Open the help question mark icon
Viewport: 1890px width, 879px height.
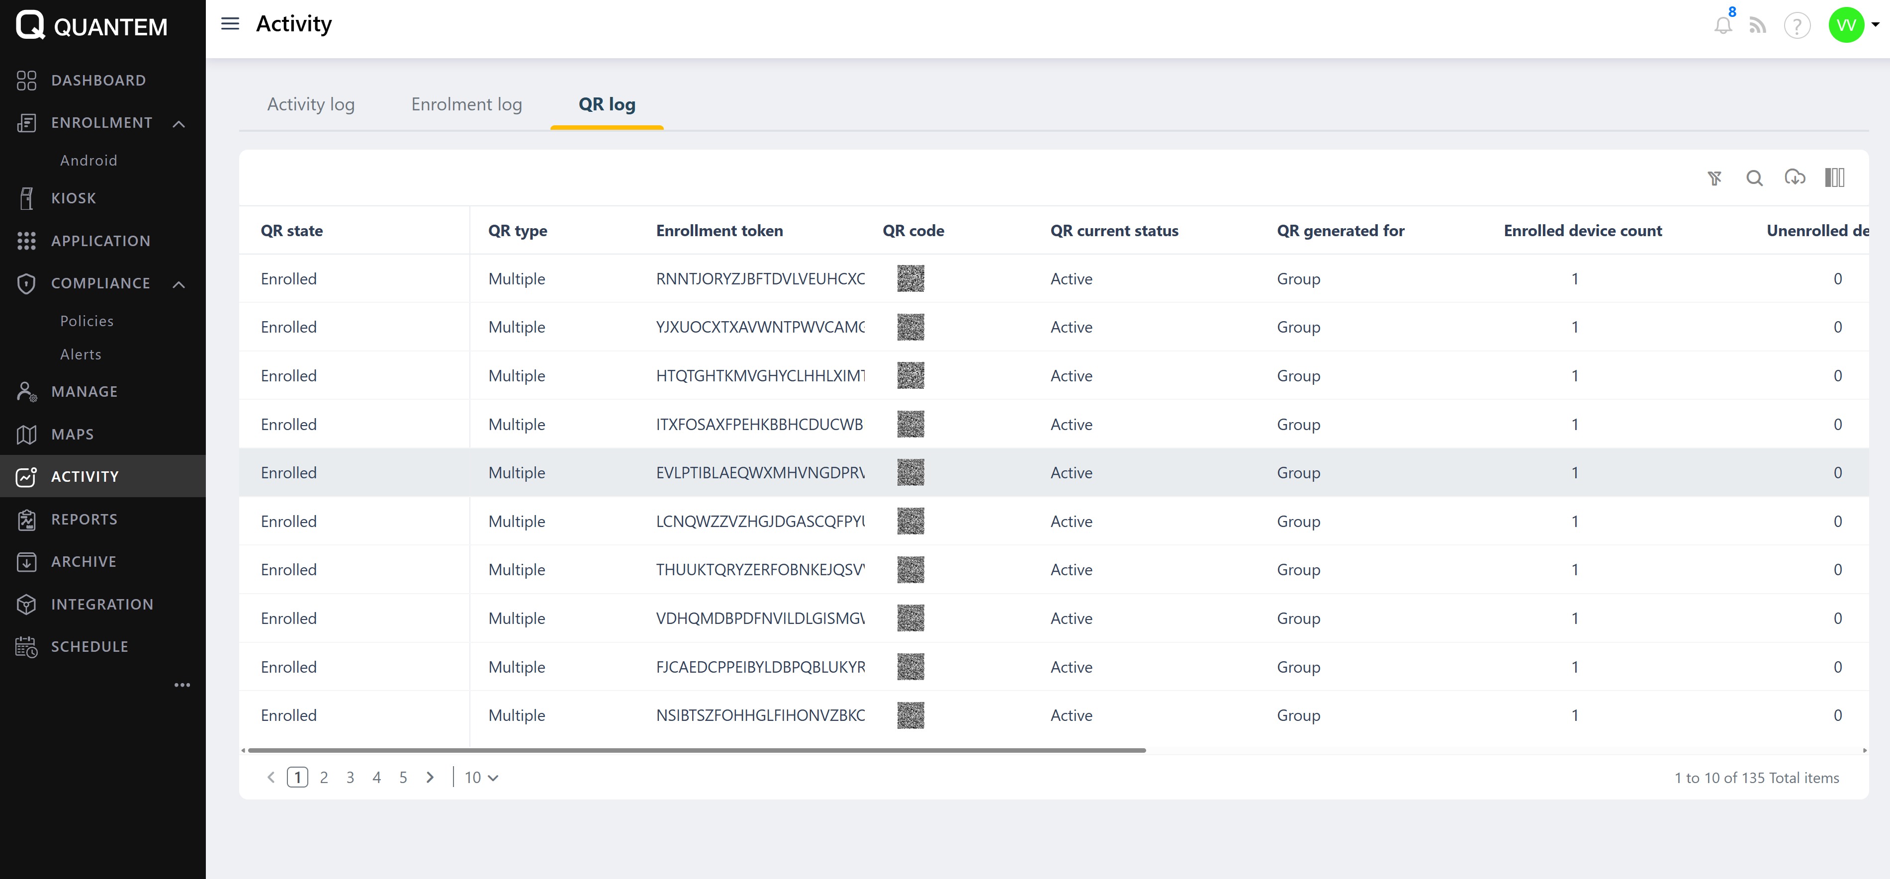point(1797,26)
